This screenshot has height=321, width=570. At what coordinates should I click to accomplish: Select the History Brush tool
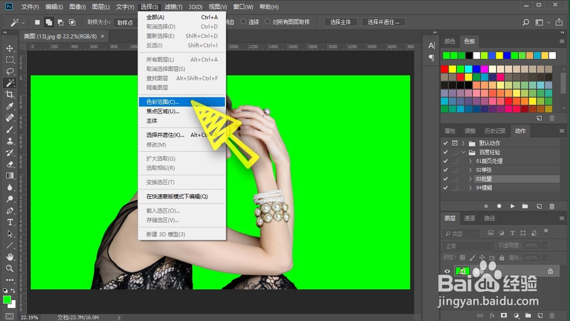pos(10,153)
